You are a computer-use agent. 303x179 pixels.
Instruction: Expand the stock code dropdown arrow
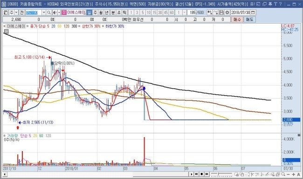pyautogui.click(x=44, y=13)
